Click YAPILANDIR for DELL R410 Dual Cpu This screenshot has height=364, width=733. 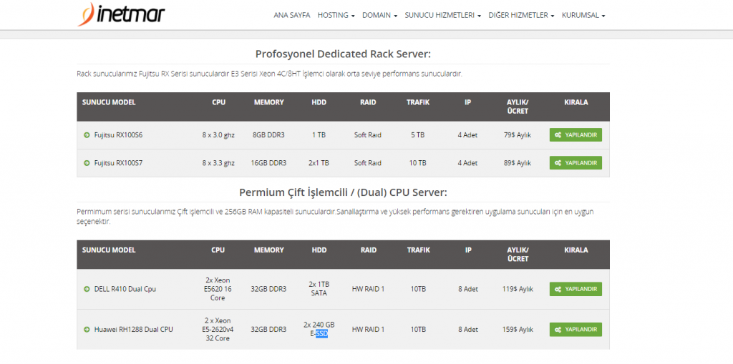(576, 289)
